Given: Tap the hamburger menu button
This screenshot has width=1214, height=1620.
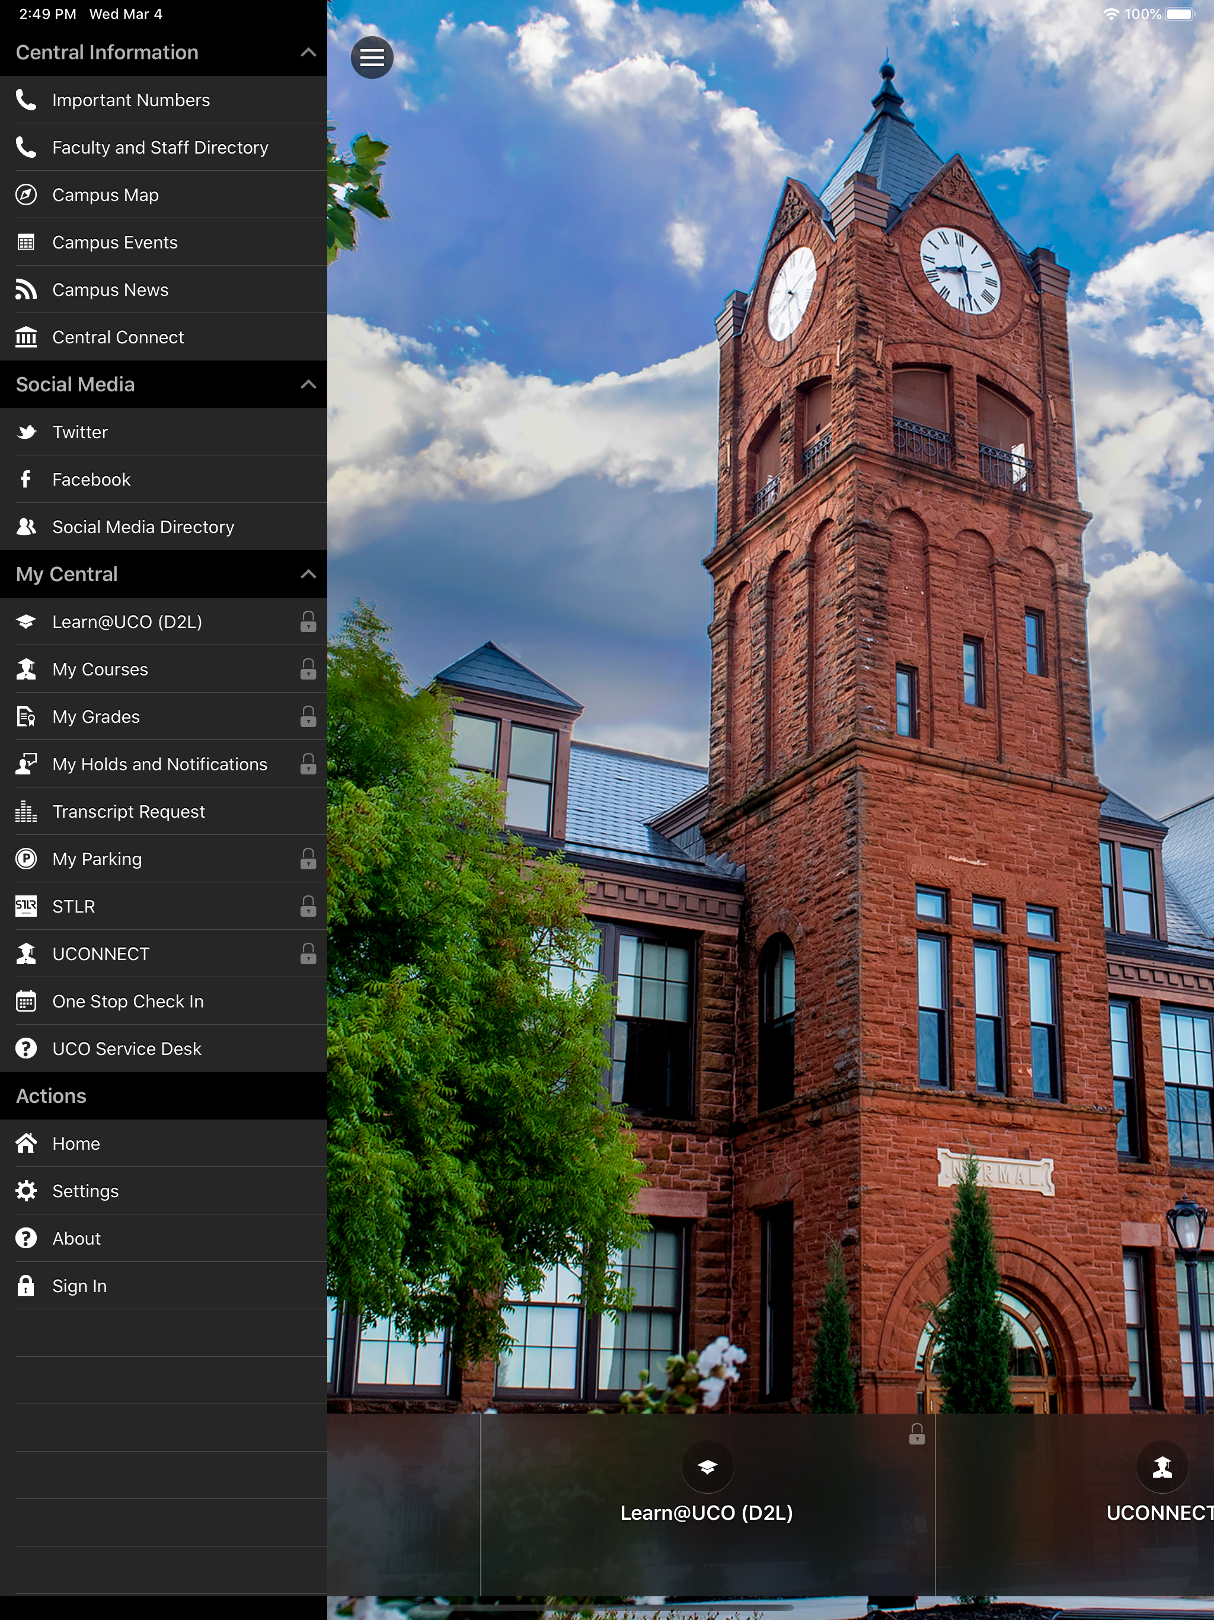Looking at the screenshot, I should pyautogui.click(x=372, y=57).
